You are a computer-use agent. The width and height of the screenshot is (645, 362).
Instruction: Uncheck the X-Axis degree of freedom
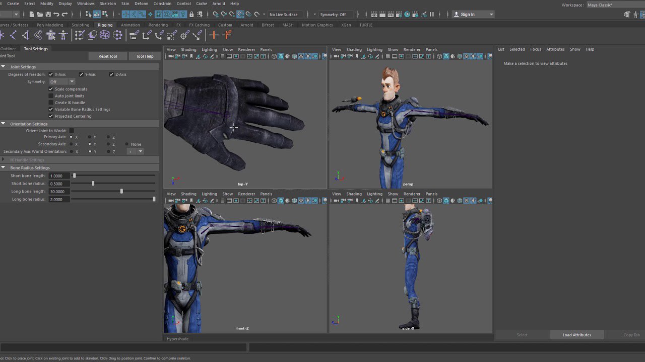coord(51,74)
